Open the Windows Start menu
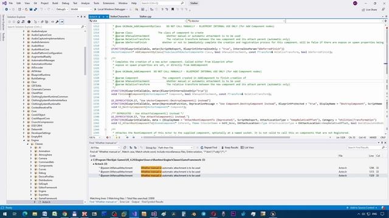 click(5, 214)
